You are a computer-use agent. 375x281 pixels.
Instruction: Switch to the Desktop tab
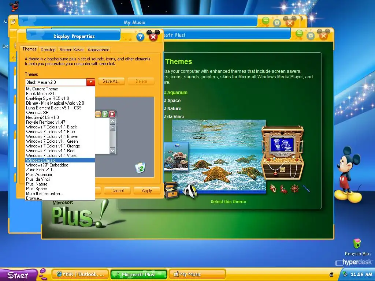48,49
